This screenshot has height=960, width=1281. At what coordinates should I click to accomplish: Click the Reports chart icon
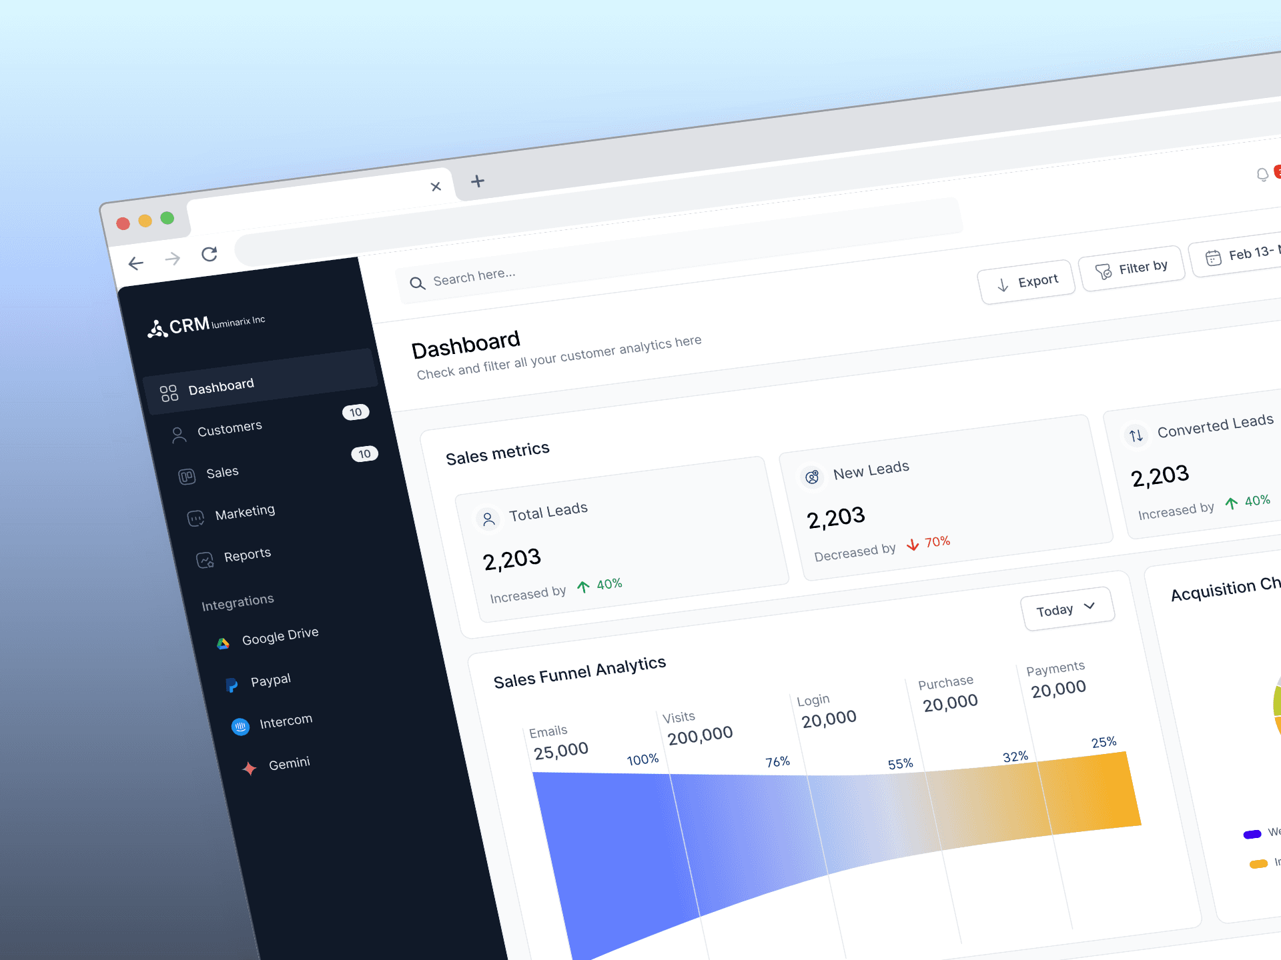[x=205, y=560]
